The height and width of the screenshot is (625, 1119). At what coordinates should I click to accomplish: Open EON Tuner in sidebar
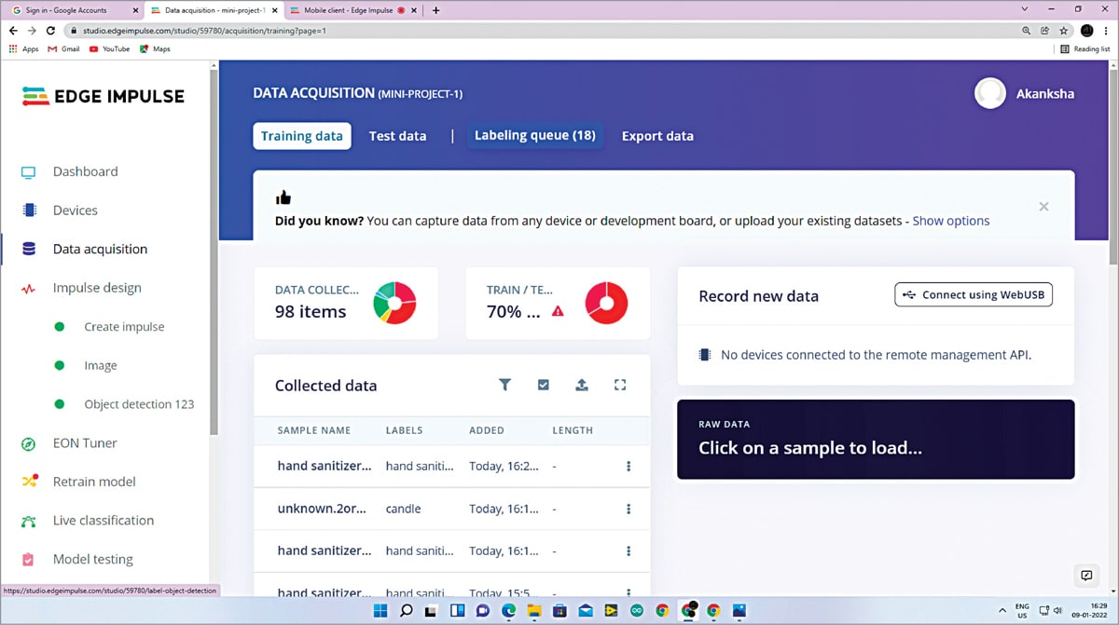click(x=85, y=443)
